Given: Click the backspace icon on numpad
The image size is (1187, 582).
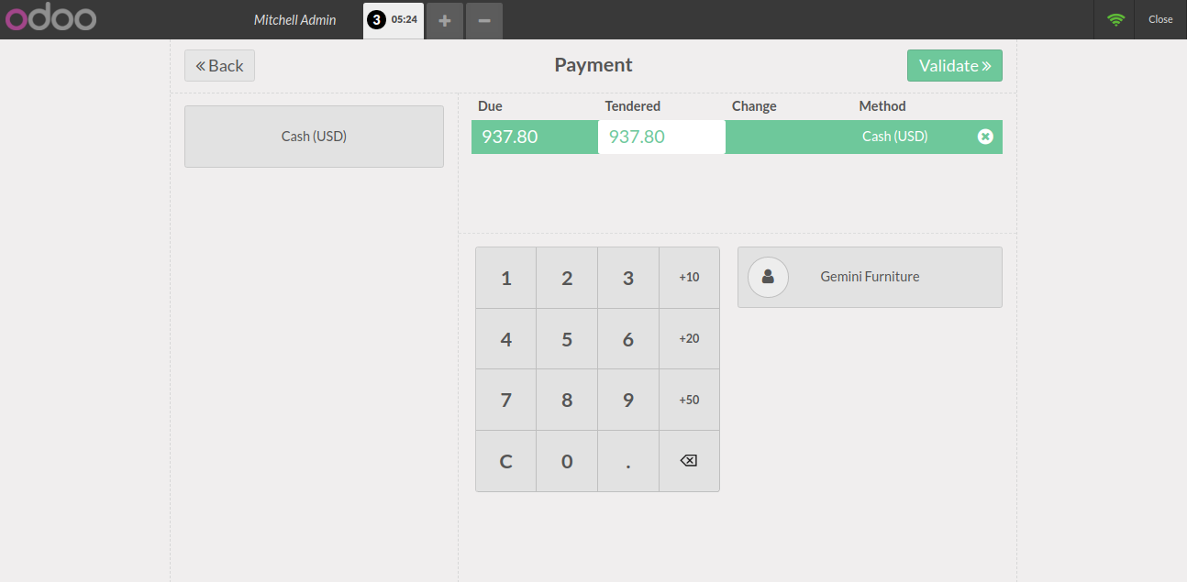Looking at the screenshot, I should (689, 461).
